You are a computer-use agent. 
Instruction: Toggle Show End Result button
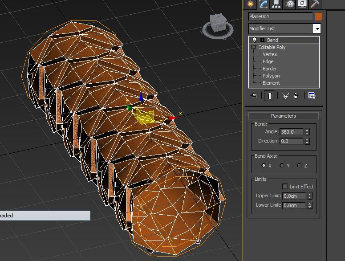click(x=269, y=96)
